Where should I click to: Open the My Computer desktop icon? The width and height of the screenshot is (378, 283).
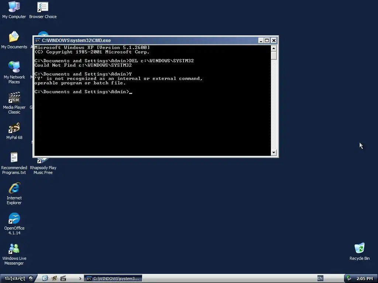pyautogui.click(x=14, y=10)
